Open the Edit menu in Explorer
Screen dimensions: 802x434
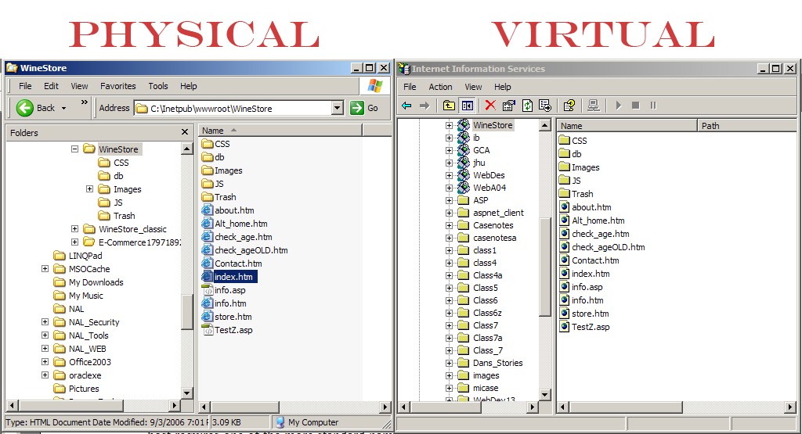click(51, 86)
